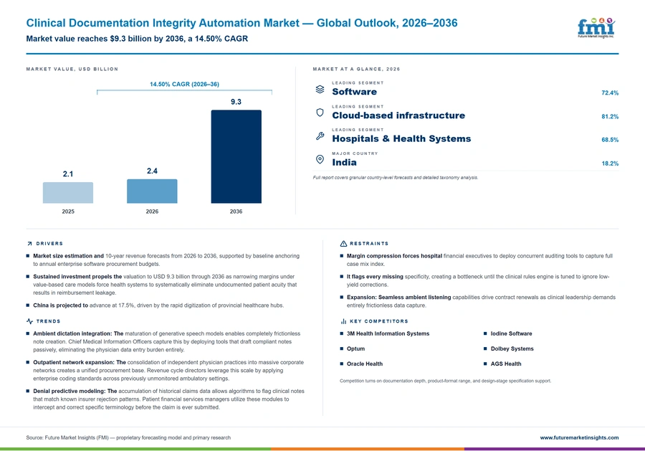645x451 pixels.
Task: Click the Drivers arrow icon
Action: [29, 244]
